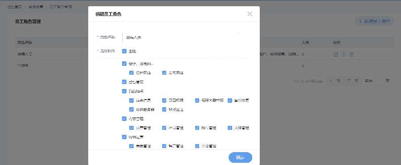This screenshot has width=401, height=165.
Task: Toggle the 我的站点 group checkbox
Action: click(124, 91)
